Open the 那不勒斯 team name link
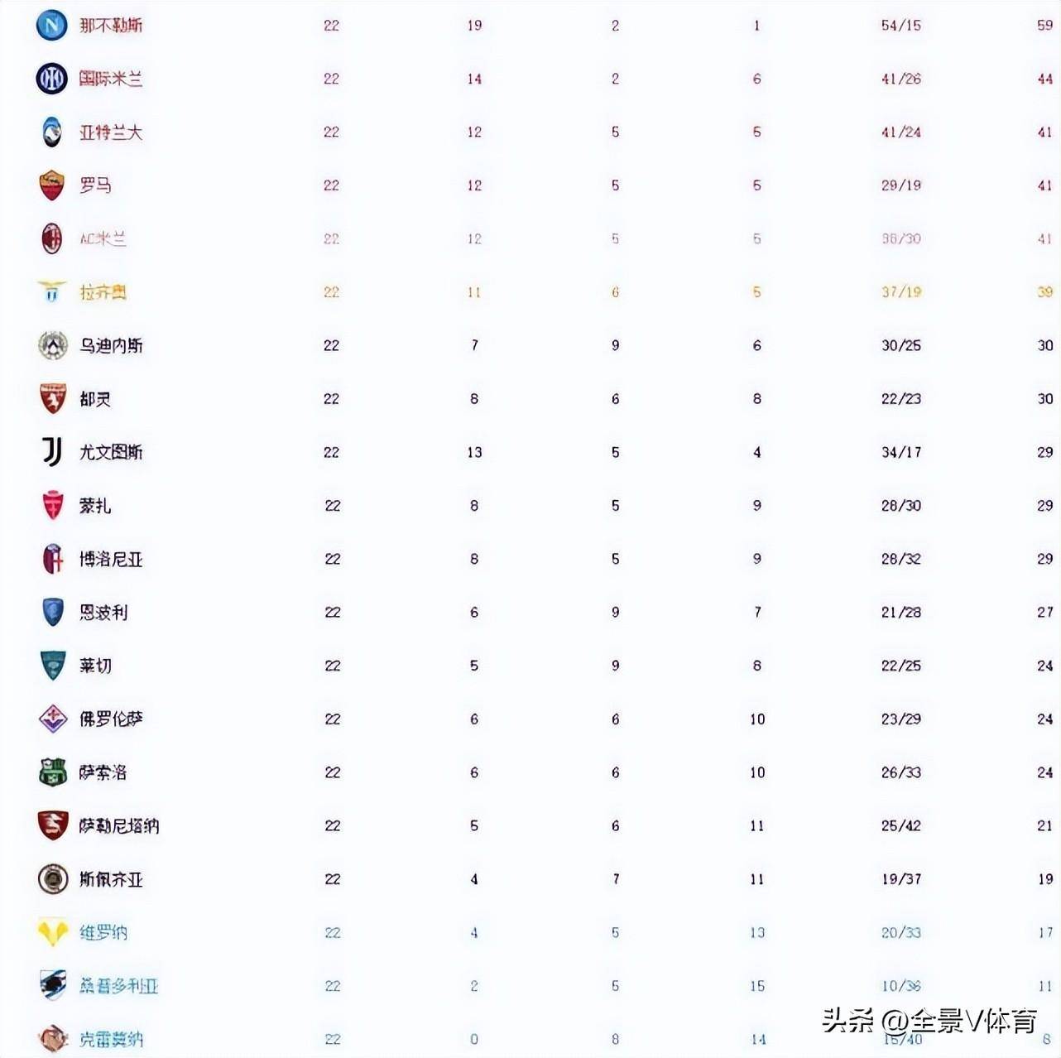Screen dimensions: 1061x1058 click(x=111, y=26)
